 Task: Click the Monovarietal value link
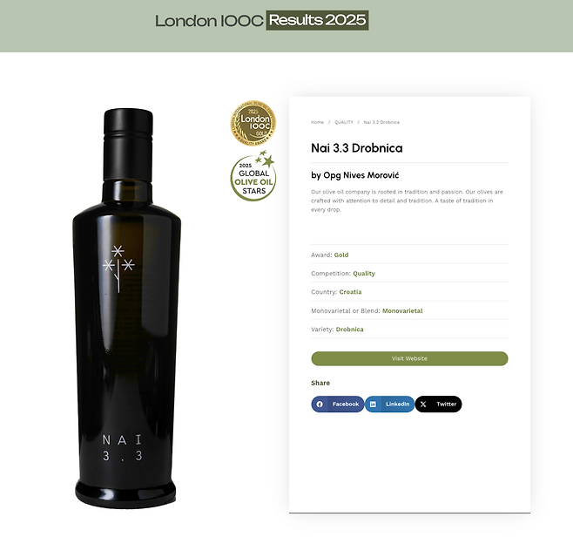pos(402,311)
